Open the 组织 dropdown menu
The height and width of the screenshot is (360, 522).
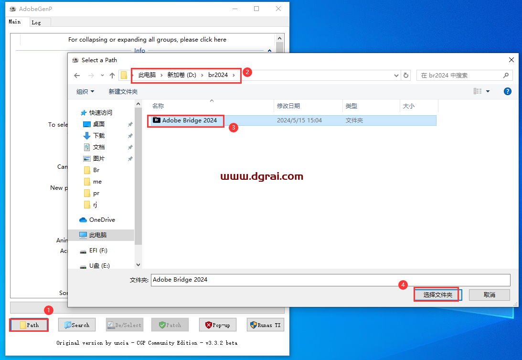coord(85,91)
